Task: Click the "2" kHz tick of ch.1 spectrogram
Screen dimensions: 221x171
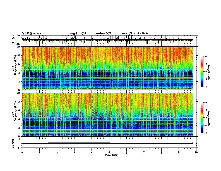Action: click(x=19, y=82)
